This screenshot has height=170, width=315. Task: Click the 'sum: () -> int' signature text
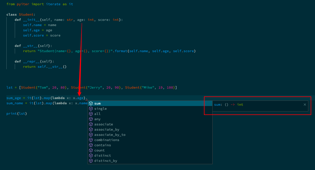229,105
